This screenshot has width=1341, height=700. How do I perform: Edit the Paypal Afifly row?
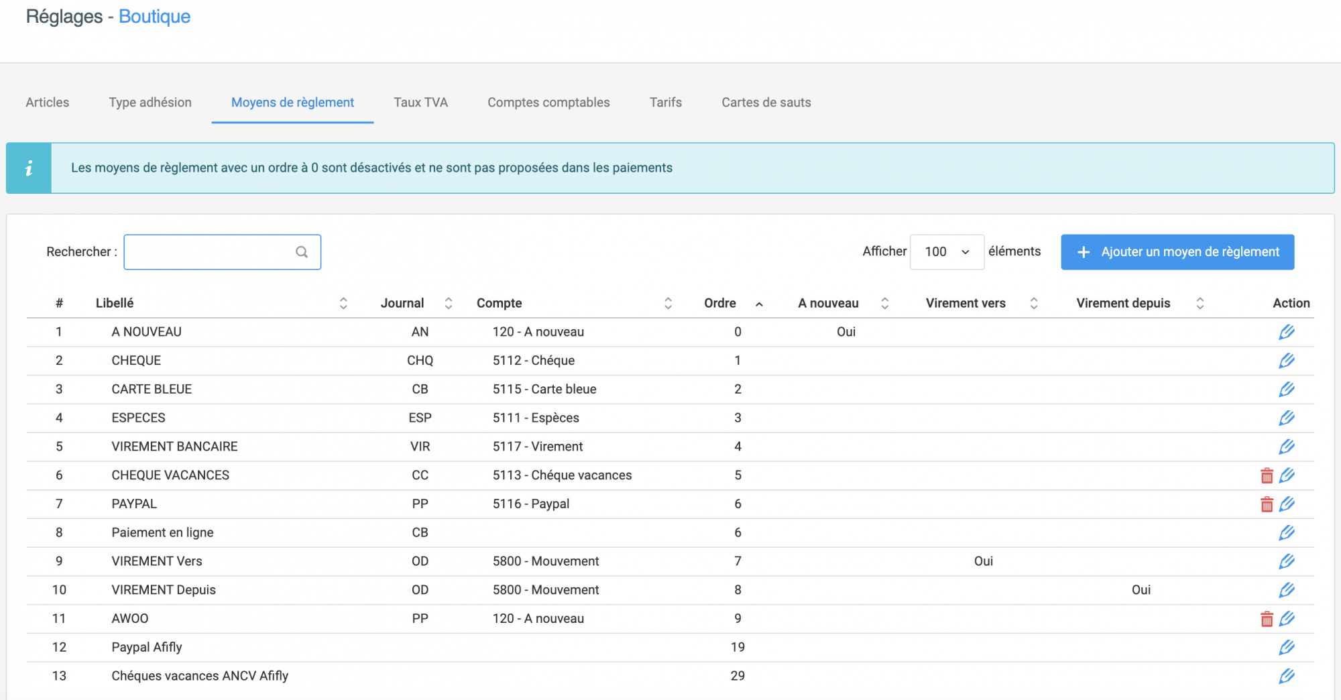click(x=1286, y=648)
